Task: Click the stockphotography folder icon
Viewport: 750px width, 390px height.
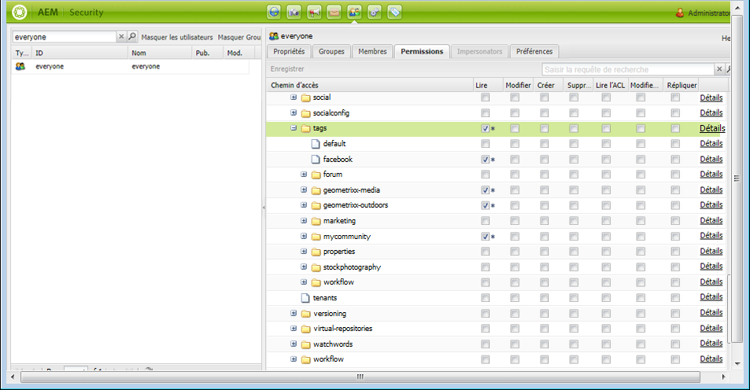Action: pos(316,267)
